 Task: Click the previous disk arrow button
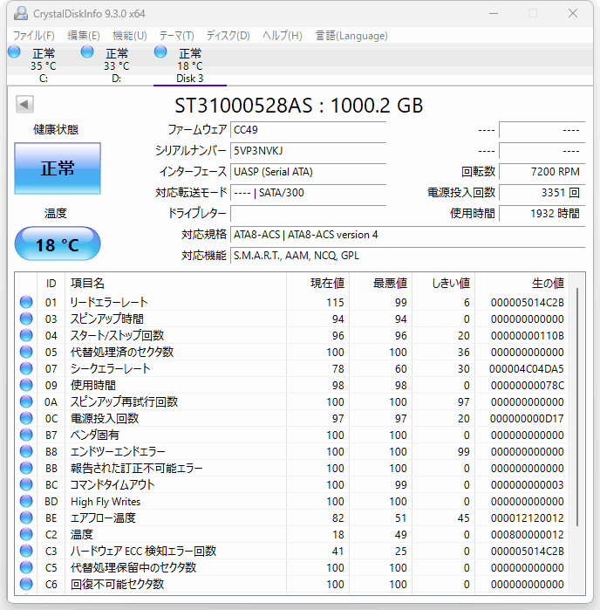(x=24, y=104)
